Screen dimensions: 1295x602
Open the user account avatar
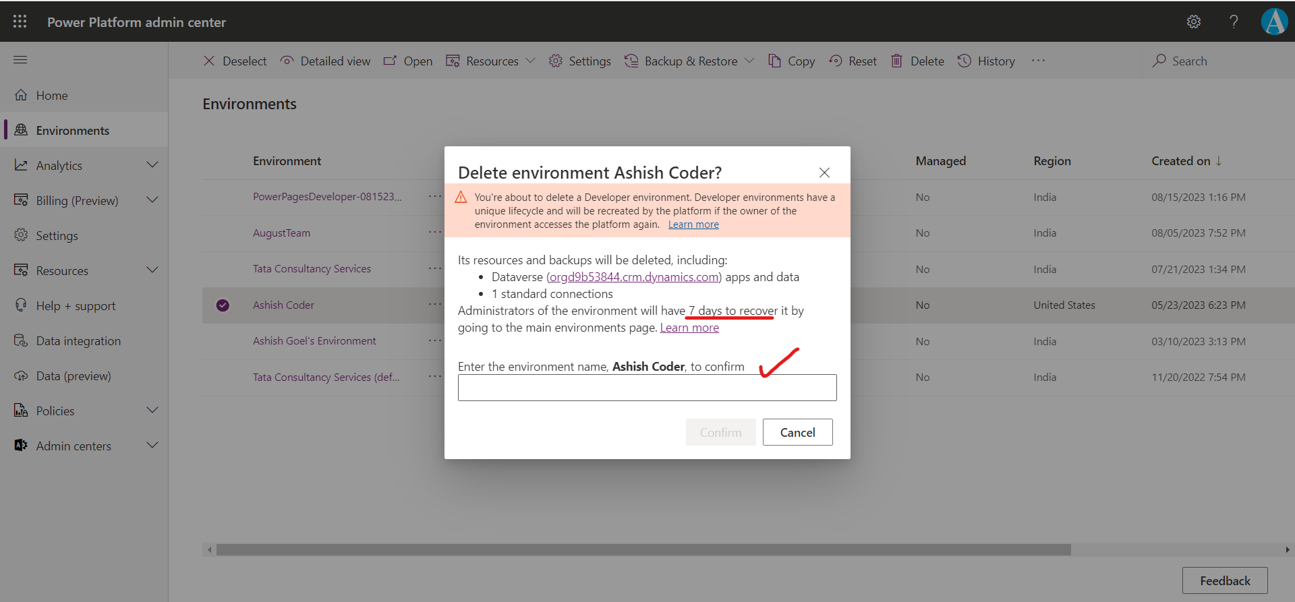1274,22
